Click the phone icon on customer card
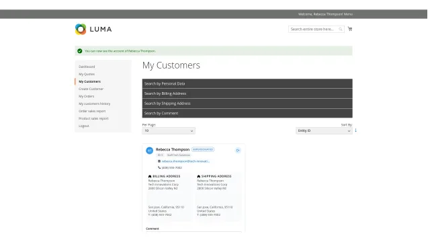This screenshot has height=242, width=430. [x=159, y=167]
